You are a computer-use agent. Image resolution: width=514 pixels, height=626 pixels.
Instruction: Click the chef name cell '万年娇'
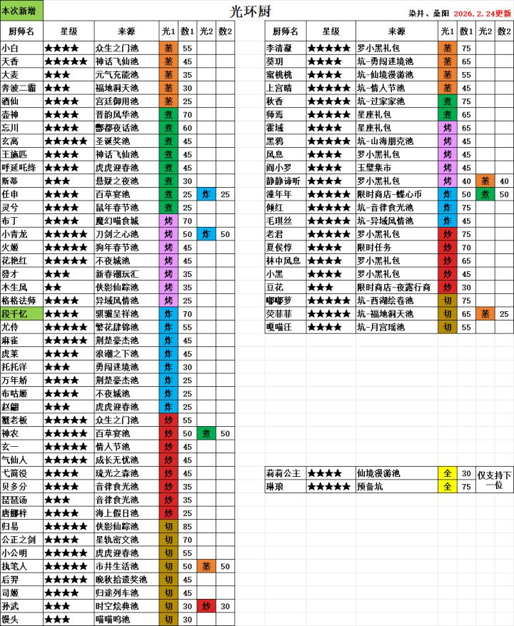pyautogui.click(x=21, y=380)
